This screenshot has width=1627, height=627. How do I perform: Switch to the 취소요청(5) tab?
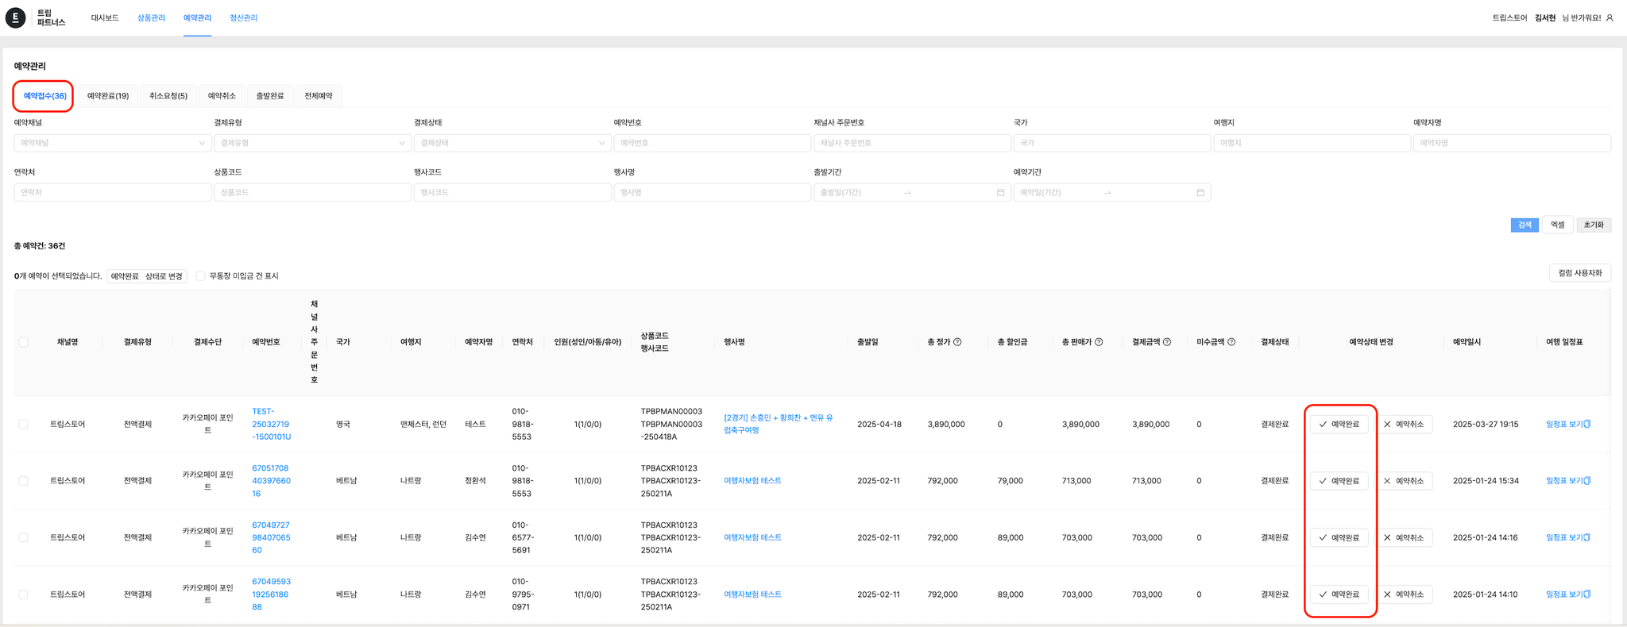(x=168, y=96)
